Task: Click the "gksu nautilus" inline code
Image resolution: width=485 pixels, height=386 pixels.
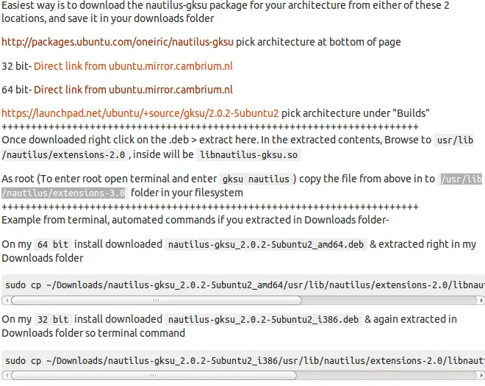Action: coord(257,179)
